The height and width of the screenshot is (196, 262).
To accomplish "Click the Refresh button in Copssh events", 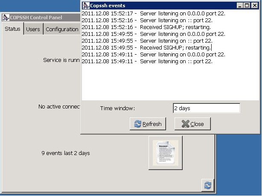I will [x=148, y=124].
